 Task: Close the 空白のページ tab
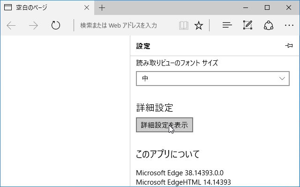click(87, 7)
